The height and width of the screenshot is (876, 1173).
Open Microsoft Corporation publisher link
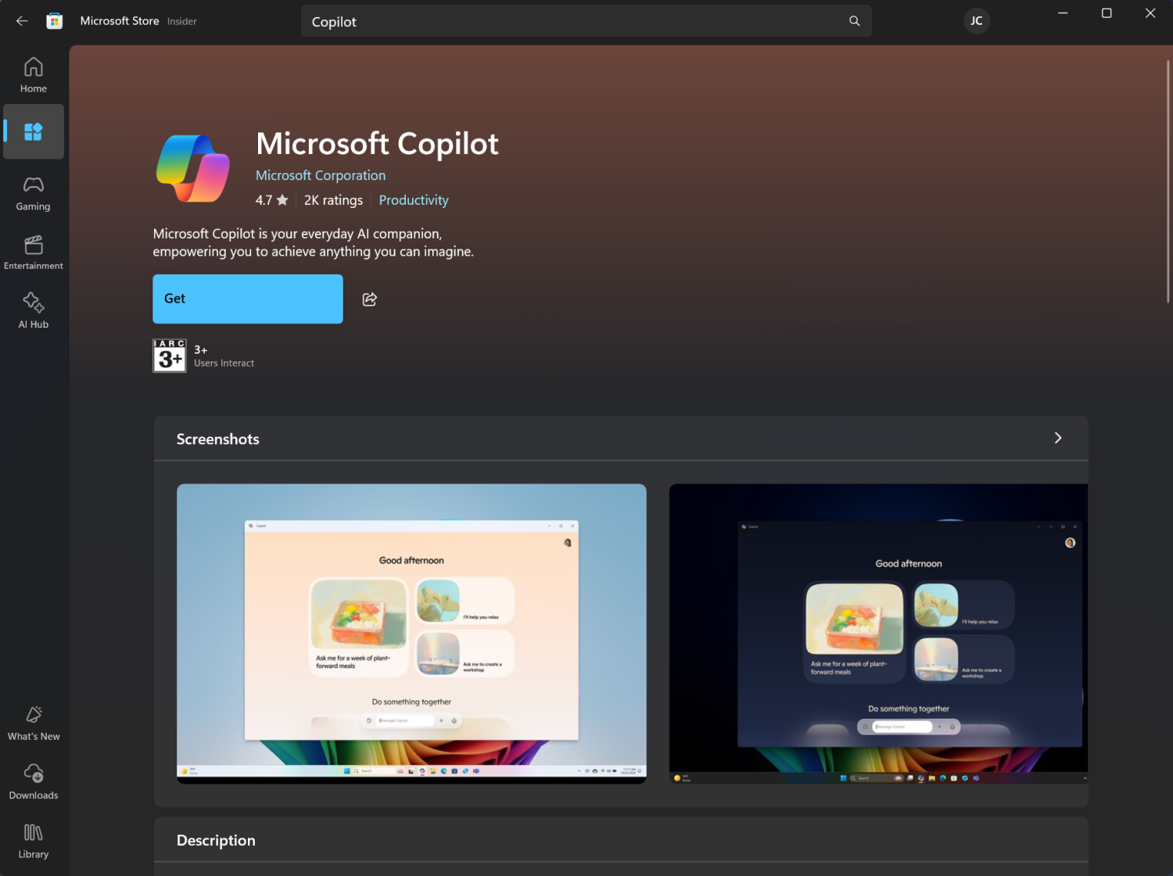321,175
